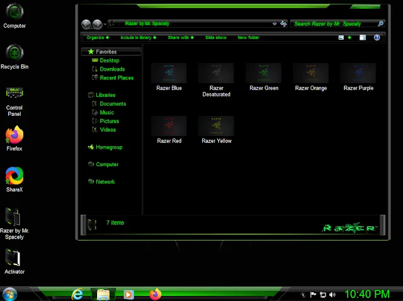The height and width of the screenshot is (301, 403).
Task: Select the Razer Green thumbnail
Action: [264, 77]
